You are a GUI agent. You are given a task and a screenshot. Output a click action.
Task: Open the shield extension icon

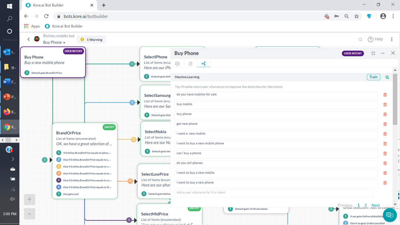coord(369,16)
